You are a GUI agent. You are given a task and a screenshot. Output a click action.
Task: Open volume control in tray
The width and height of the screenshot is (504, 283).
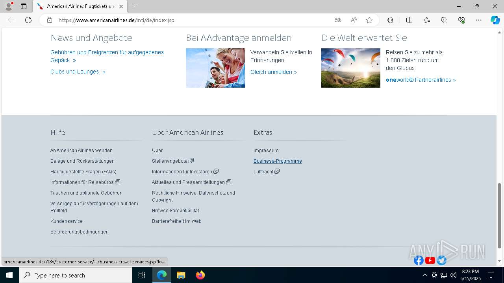tap(453, 275)
